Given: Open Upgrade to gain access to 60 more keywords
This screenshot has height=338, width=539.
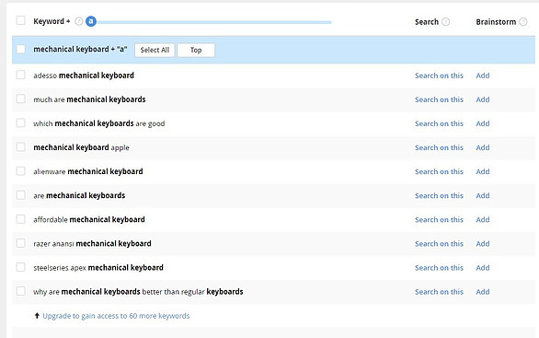Looking at the screenshot, I should tap(116, 316).
